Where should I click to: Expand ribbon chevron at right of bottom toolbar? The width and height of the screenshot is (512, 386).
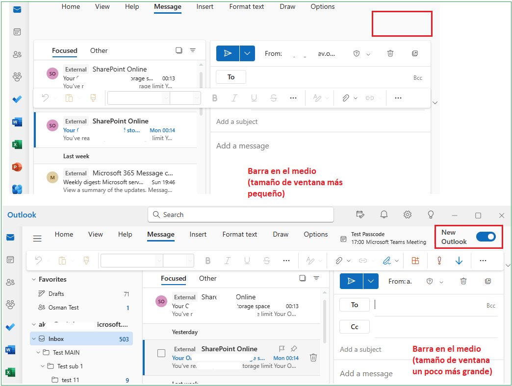coord(508,265)
